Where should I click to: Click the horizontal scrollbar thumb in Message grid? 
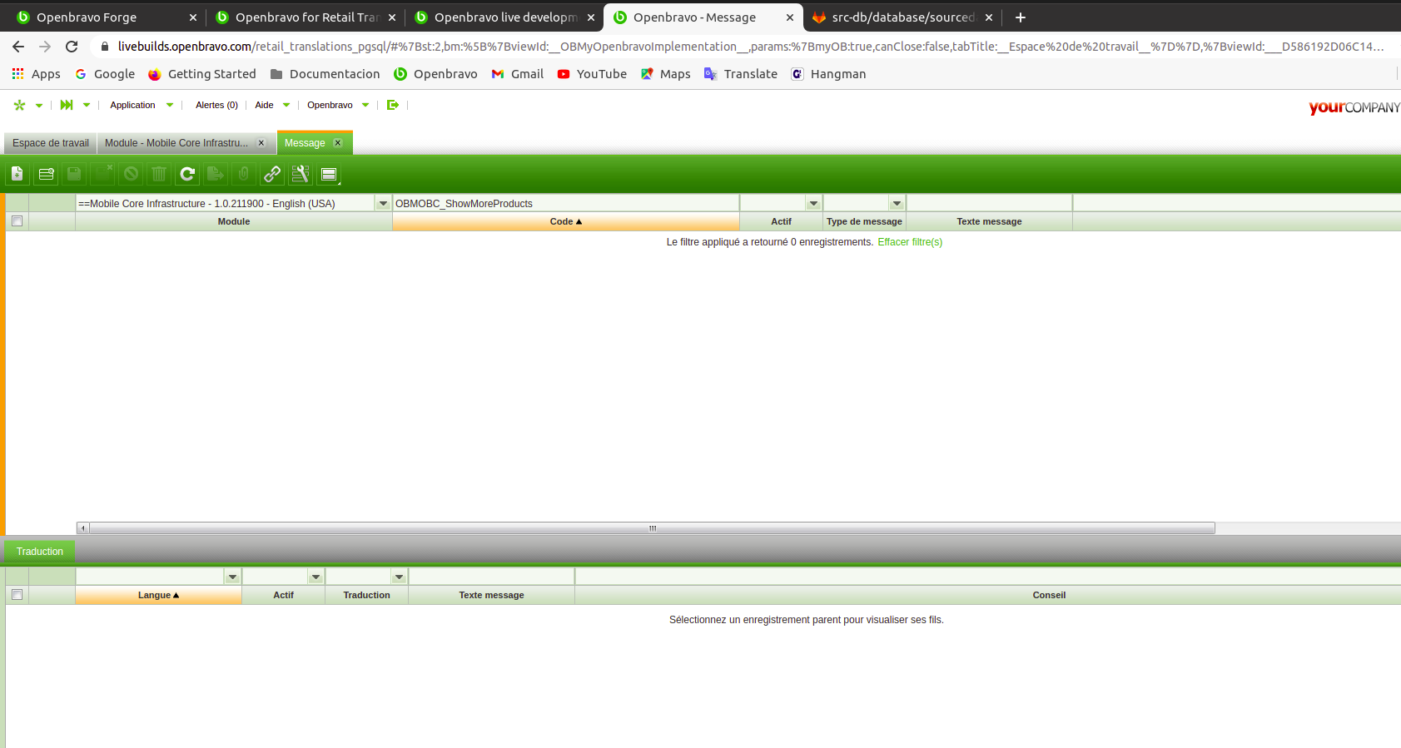tap(653, 528)
